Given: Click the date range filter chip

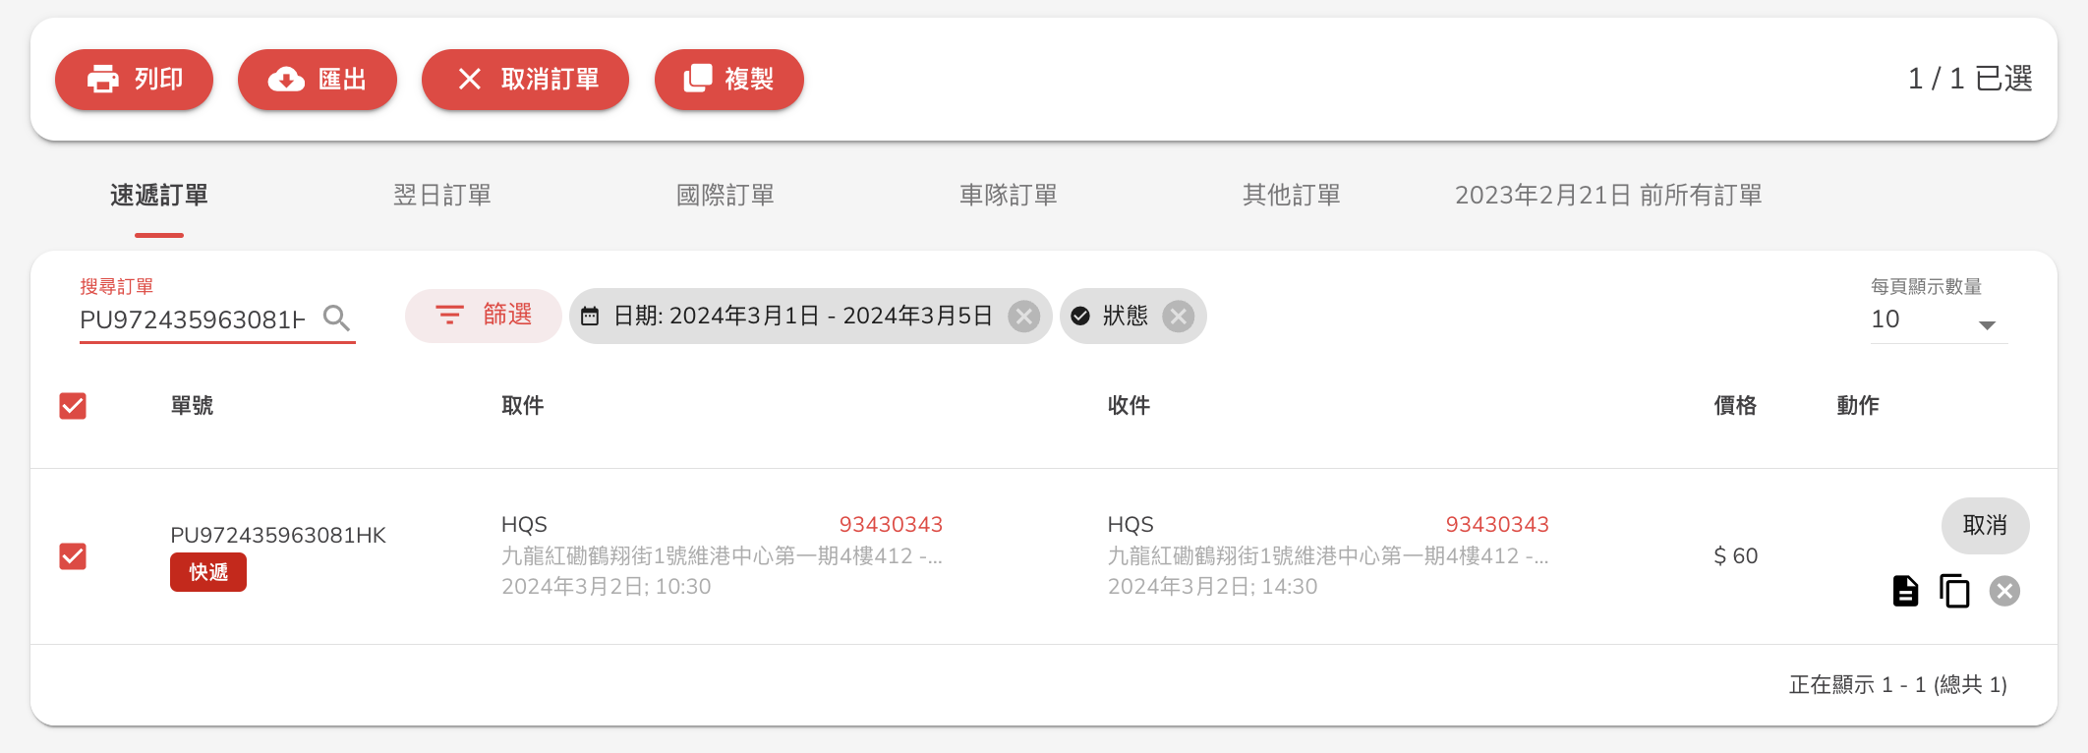Looking at the screenshot, I should pos(801,316).
